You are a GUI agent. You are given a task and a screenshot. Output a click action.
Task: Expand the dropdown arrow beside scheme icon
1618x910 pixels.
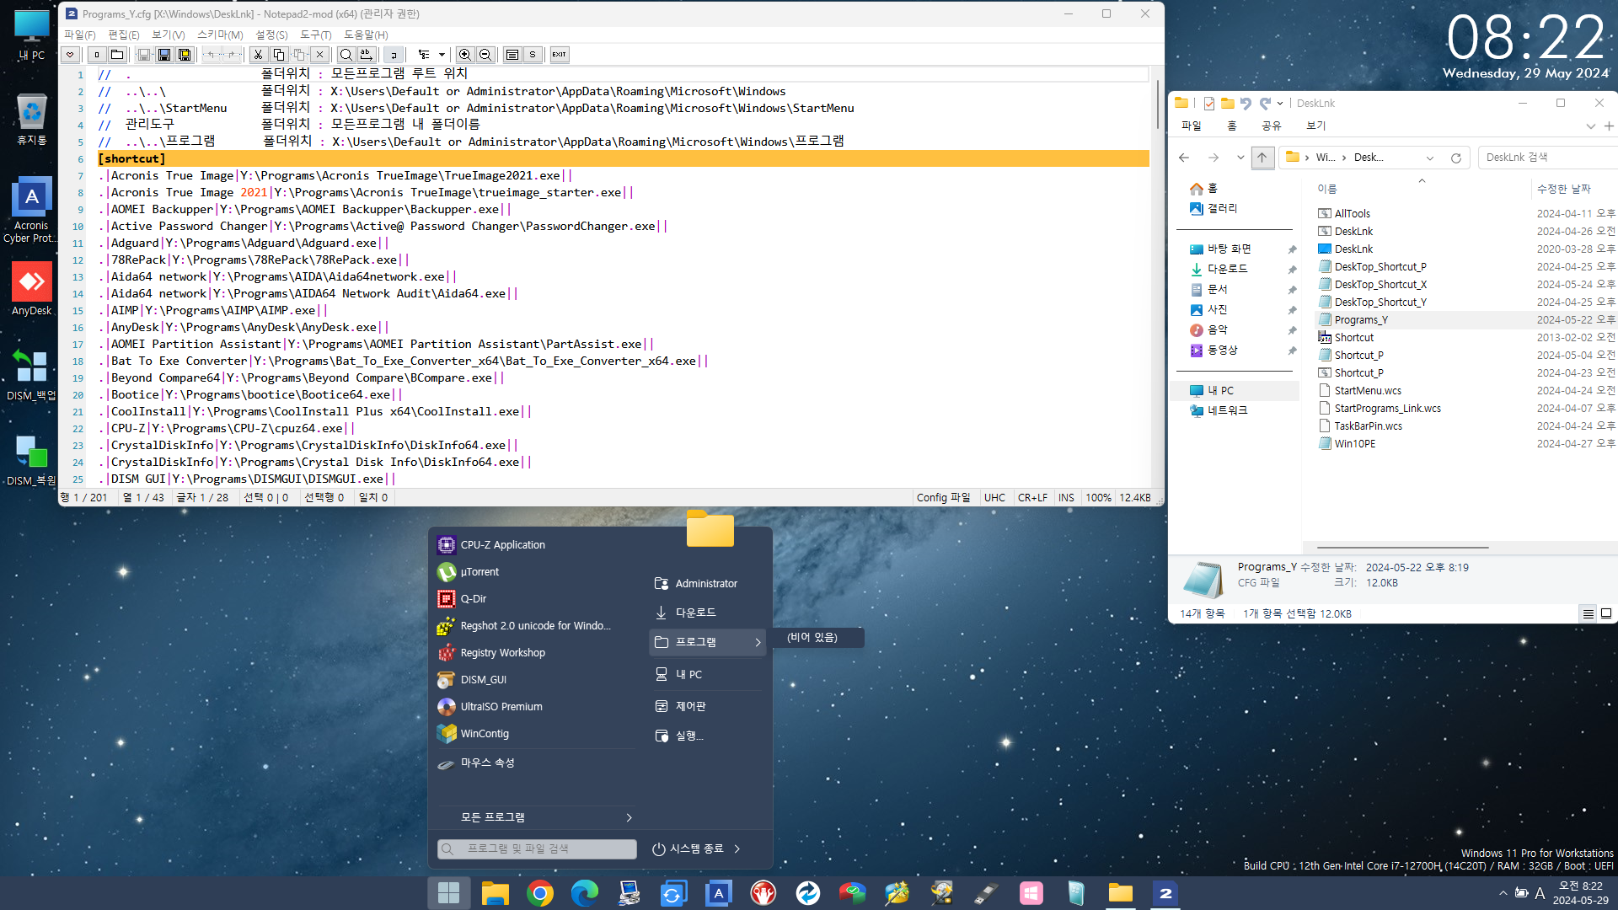(x=442, y=55)
